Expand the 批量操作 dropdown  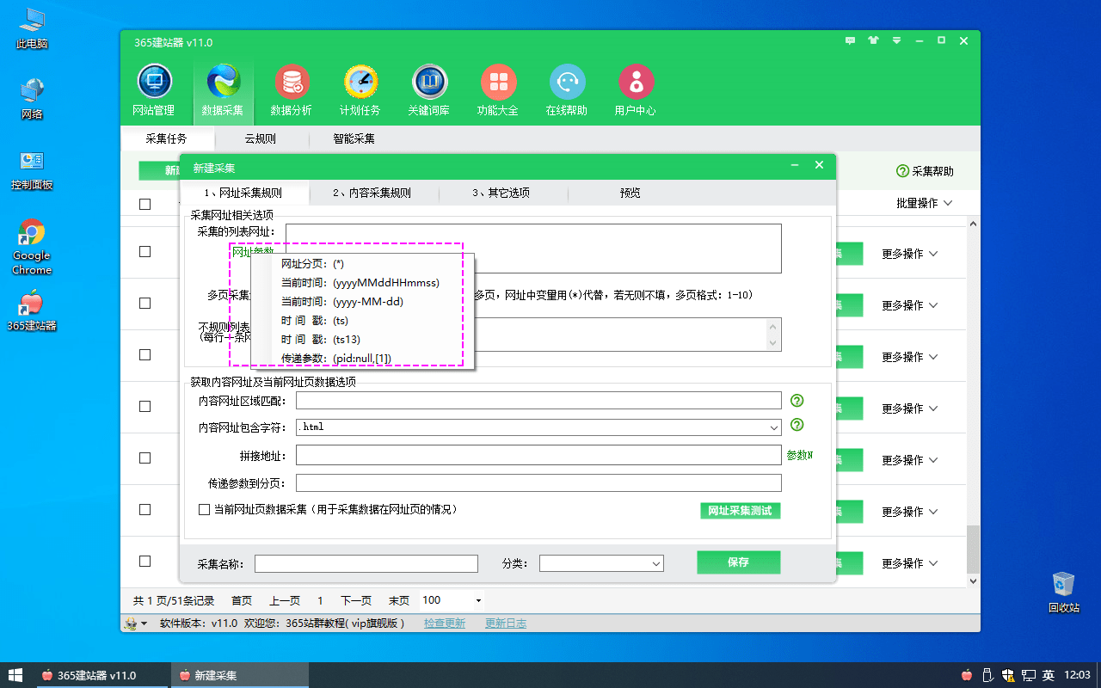click(925, 203)
